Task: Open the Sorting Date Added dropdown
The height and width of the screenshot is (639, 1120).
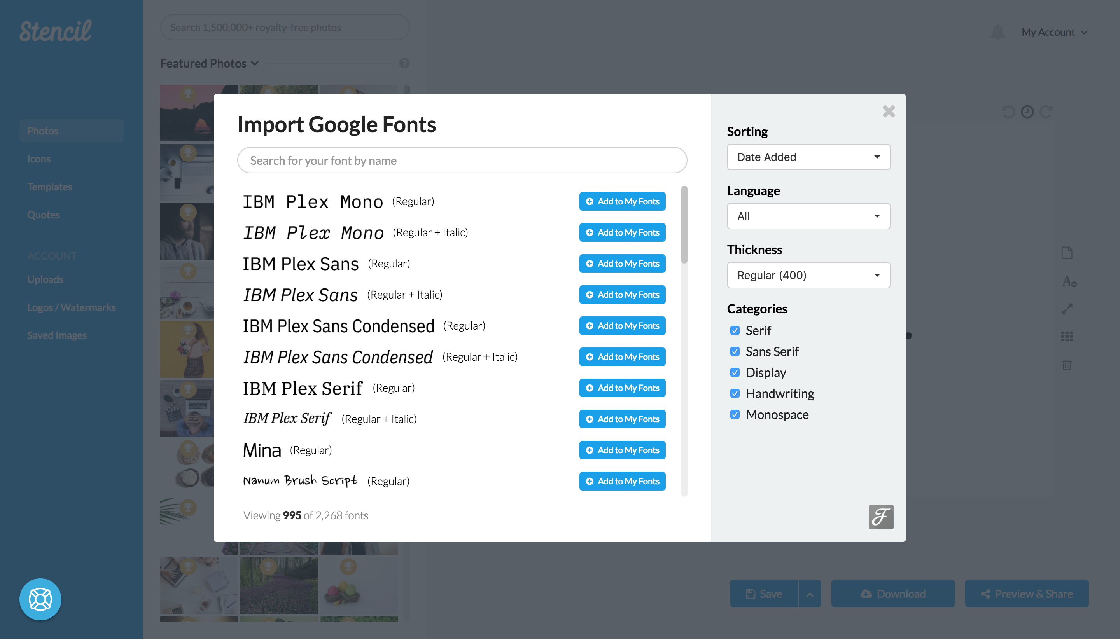Action: point(808,157)
